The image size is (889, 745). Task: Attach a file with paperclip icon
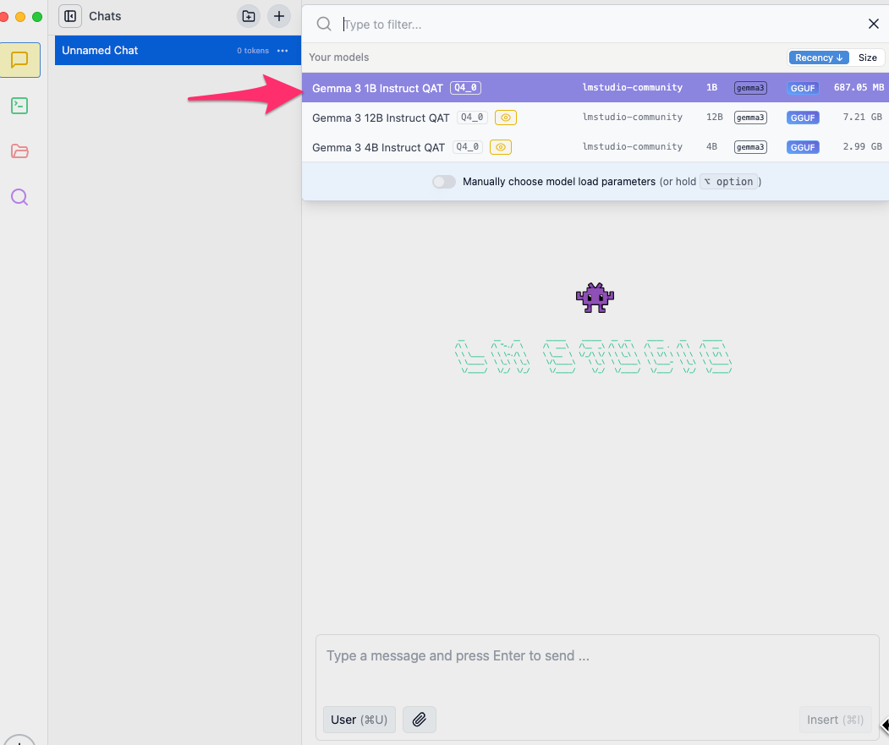(x=420, y=720)
